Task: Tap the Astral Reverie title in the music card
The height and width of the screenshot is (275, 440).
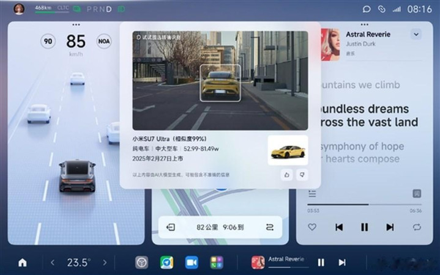Action: (x=368, y=34)
